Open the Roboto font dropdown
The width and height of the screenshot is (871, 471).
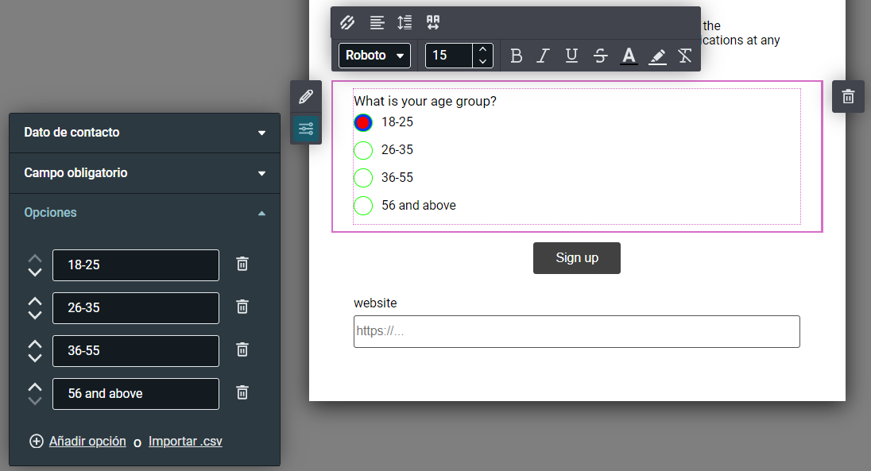[374, 56]
